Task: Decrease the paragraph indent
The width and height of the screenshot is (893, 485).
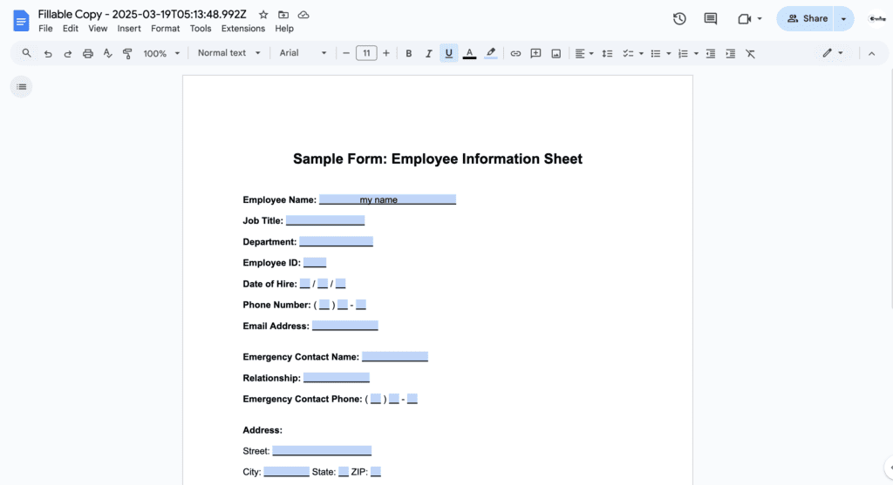Action: click(x=710, y=53)
